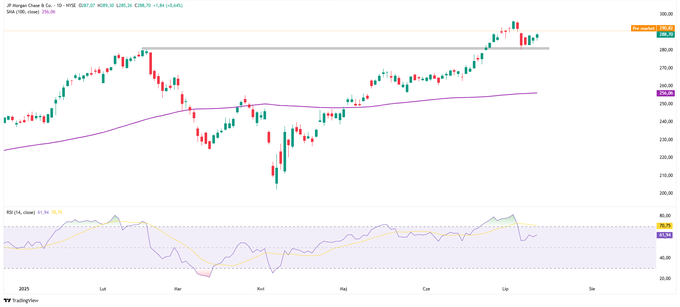
Task: Click the close value C288,70 in header
Action: [x=143, y=6]
